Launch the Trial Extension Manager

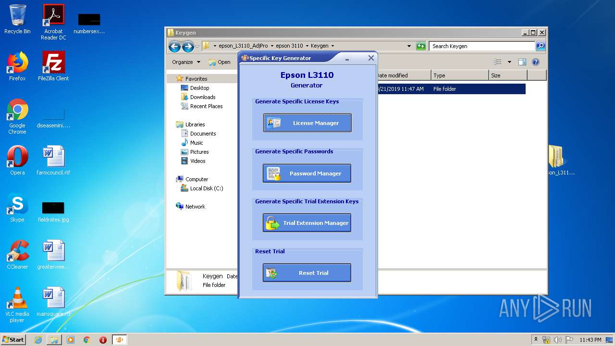(307, 223)
